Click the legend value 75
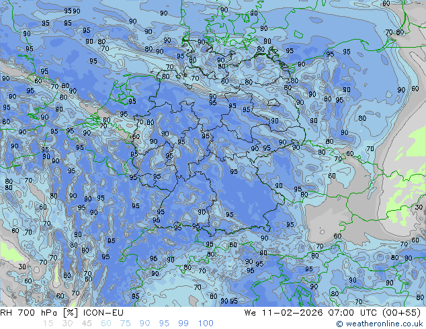Viewport: 426px width, 329px height. [125, 323]
